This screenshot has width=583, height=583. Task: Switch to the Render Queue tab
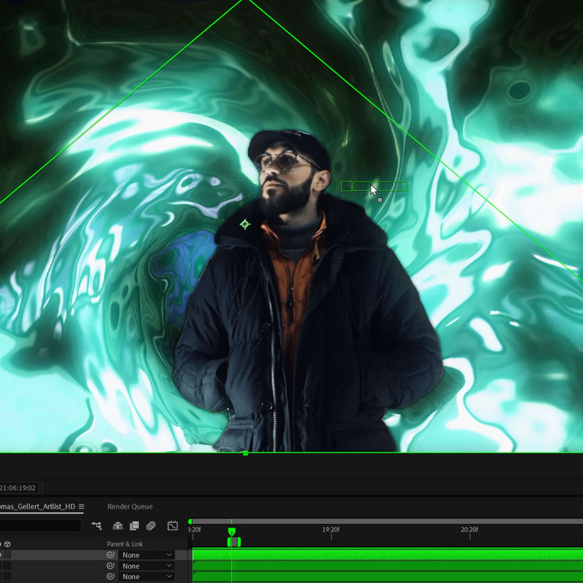pyautogui.click(x=130, y=506)
